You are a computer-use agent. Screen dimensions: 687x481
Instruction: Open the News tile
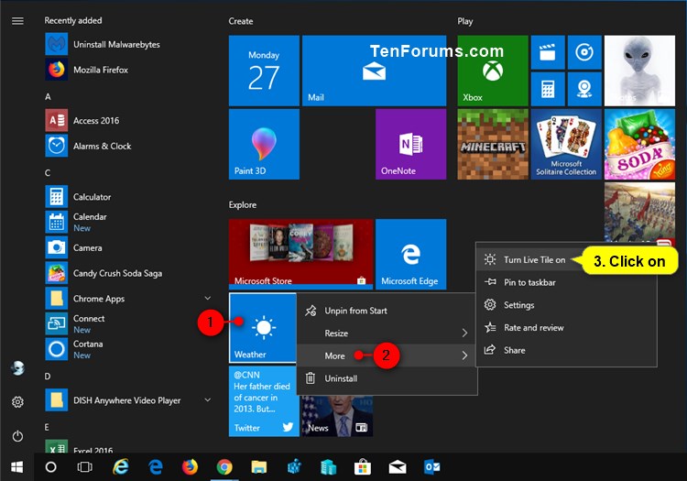[337, 416]
